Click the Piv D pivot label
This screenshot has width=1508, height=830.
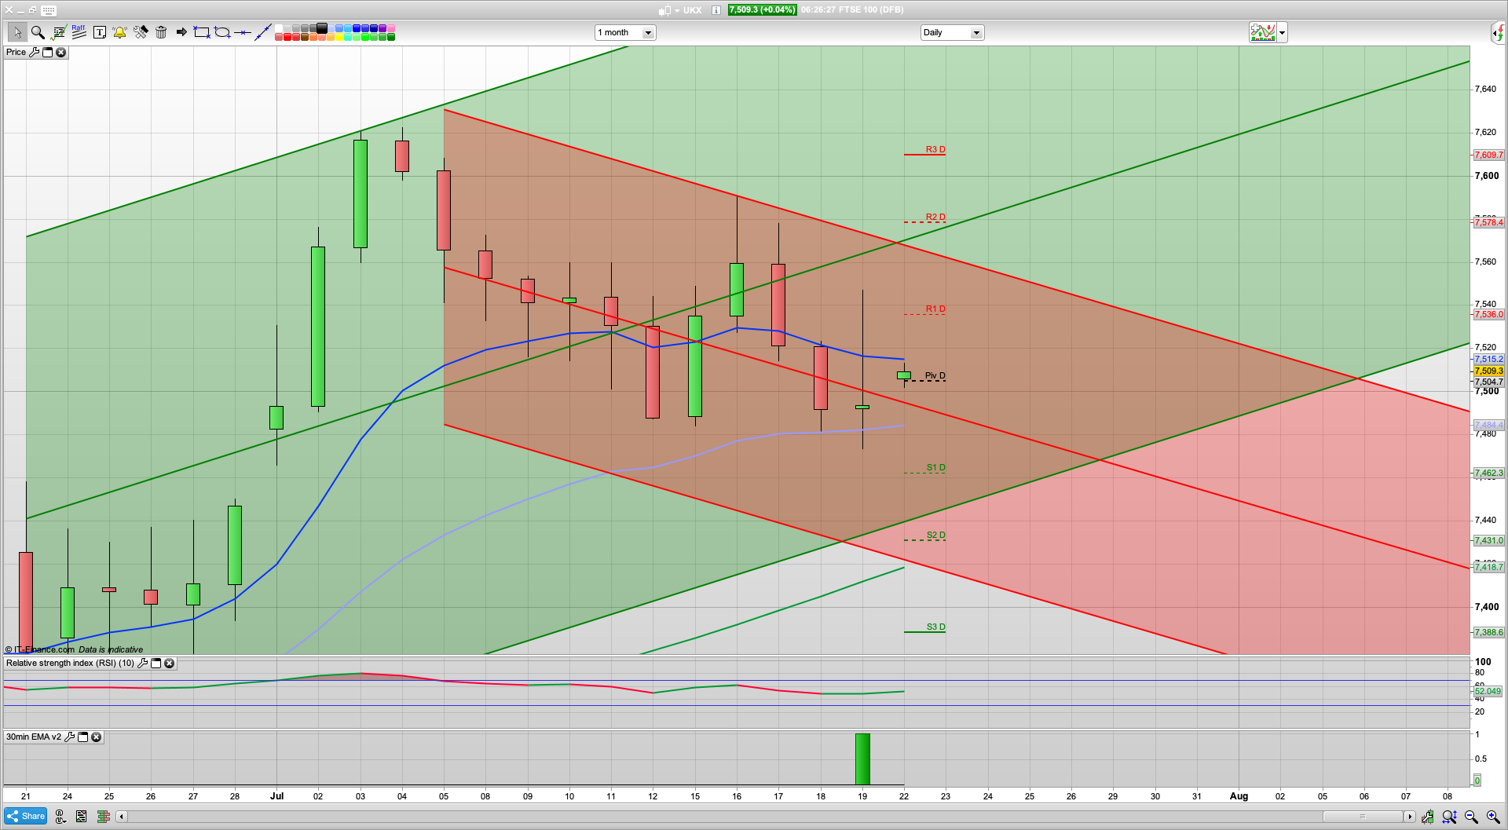click(x=935, y=375)
